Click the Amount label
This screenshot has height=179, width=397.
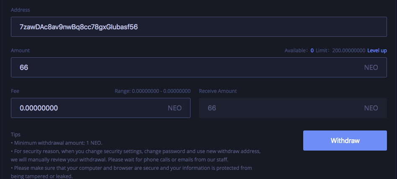point(20,50)
